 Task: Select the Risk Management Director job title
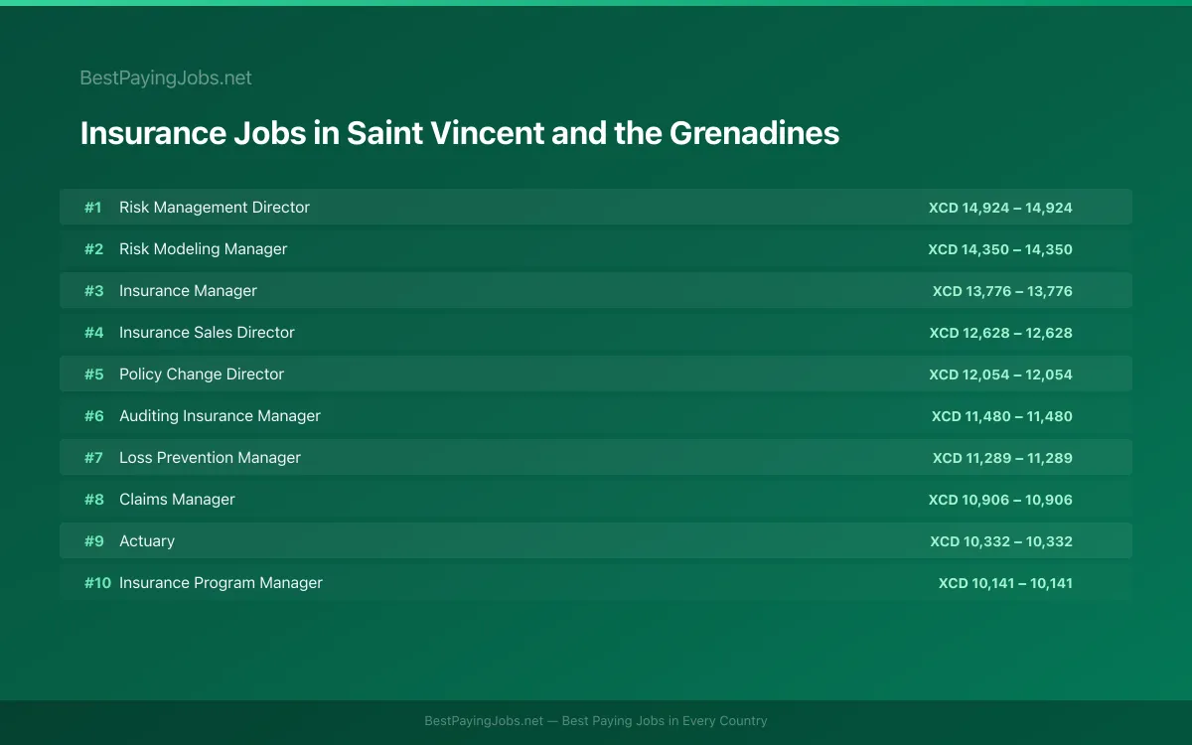coord(215,208)
